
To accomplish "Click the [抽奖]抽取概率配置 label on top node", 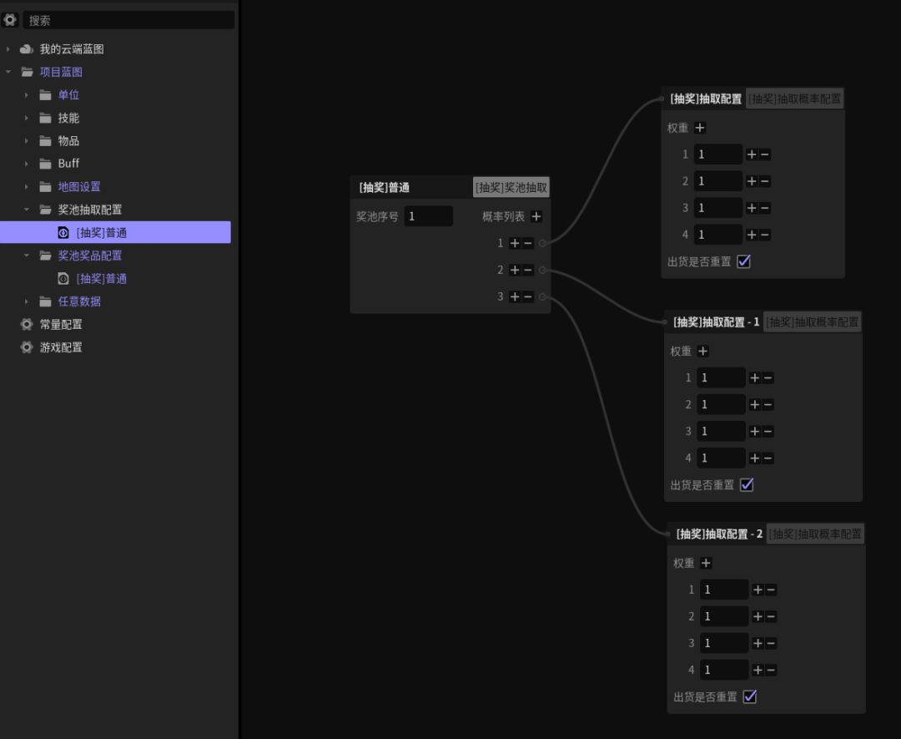I will click(794, 99).
